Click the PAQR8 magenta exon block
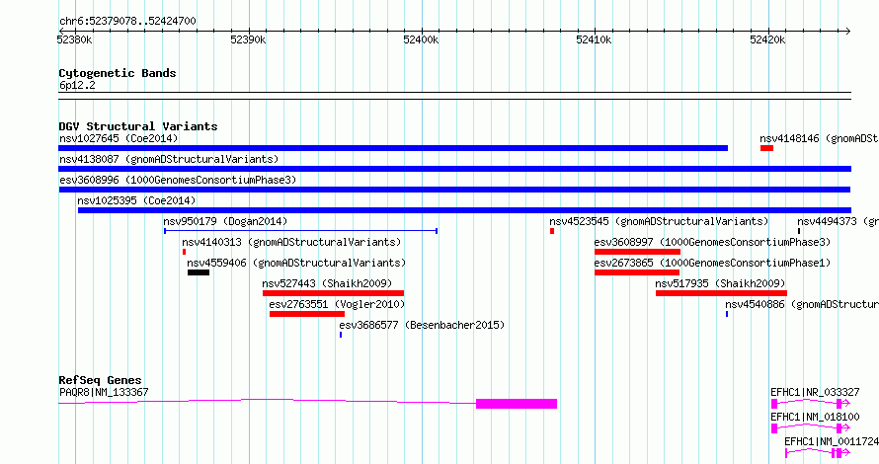Viewport: 879px width, 464px height. (517, 404)
